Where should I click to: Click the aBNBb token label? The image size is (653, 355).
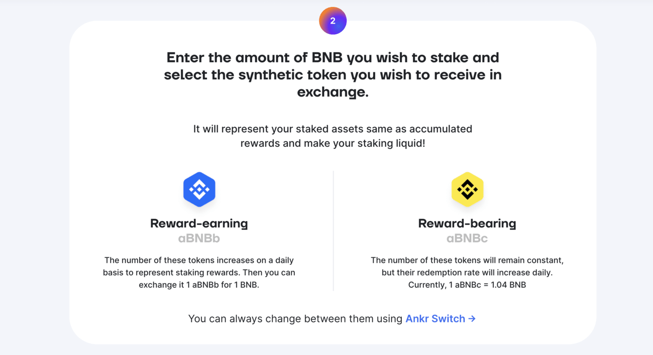coord(199,238)
